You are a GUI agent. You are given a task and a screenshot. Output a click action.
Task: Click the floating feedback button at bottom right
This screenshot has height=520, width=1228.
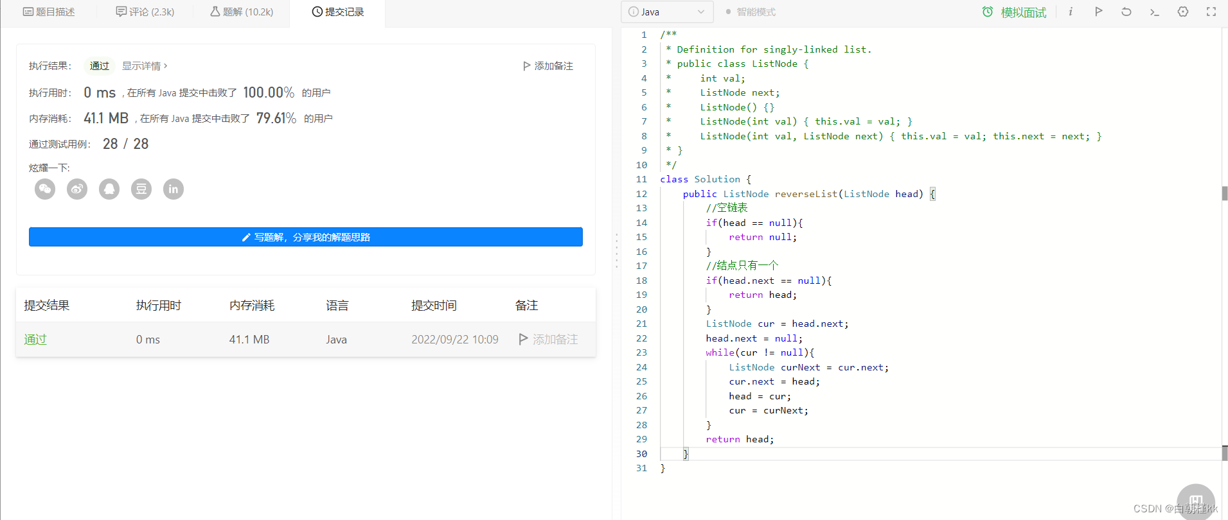(1196, 502)
